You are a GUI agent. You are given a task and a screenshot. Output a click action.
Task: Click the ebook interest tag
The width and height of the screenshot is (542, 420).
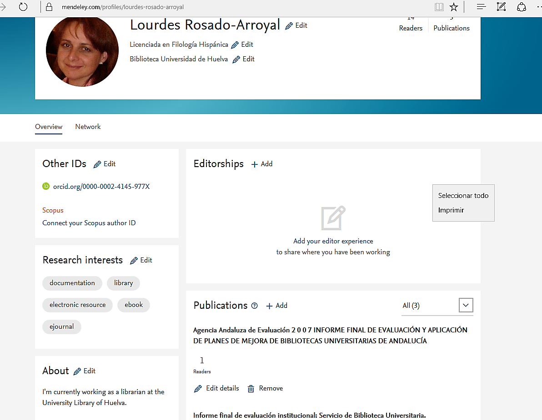133,305
